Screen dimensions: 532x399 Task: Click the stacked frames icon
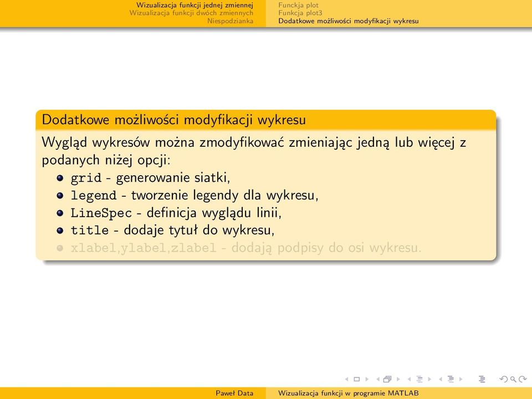pyautogui.click(x=387, y=379)
